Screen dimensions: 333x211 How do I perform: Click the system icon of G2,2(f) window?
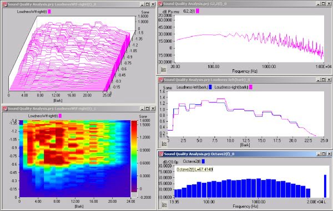(x=160, y=4)
